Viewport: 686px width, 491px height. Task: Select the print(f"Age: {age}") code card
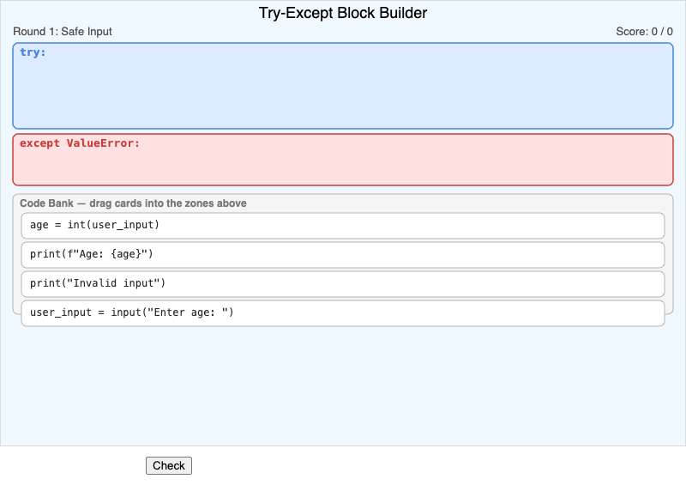(x=91, y=255)
